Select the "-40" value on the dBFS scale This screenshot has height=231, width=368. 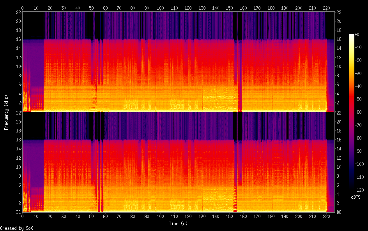[x=358, y=86]
